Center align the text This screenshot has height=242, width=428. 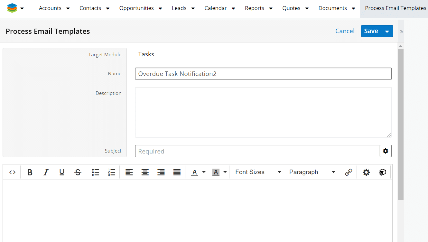[x=145, y=172]
